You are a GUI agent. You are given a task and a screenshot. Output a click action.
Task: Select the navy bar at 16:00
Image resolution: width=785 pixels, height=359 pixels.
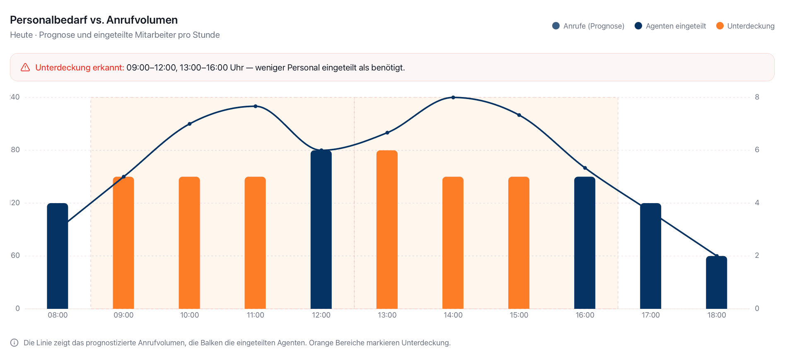click(x=585, y=243)
